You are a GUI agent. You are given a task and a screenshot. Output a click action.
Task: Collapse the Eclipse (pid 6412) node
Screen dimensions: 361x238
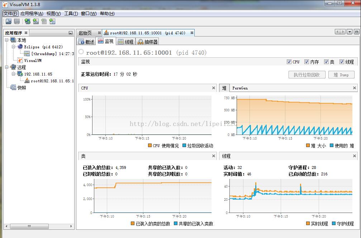click(x=14, y=47)
